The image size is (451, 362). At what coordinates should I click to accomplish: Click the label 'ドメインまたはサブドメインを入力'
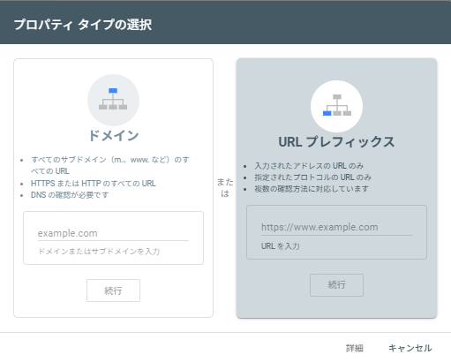99,252
